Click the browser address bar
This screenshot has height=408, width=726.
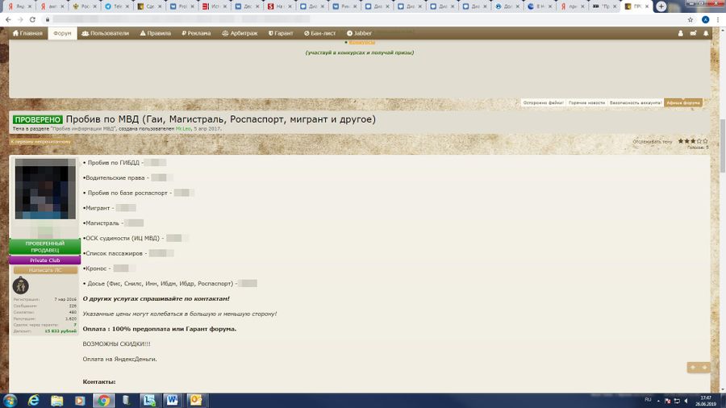(x=361, y=19)
